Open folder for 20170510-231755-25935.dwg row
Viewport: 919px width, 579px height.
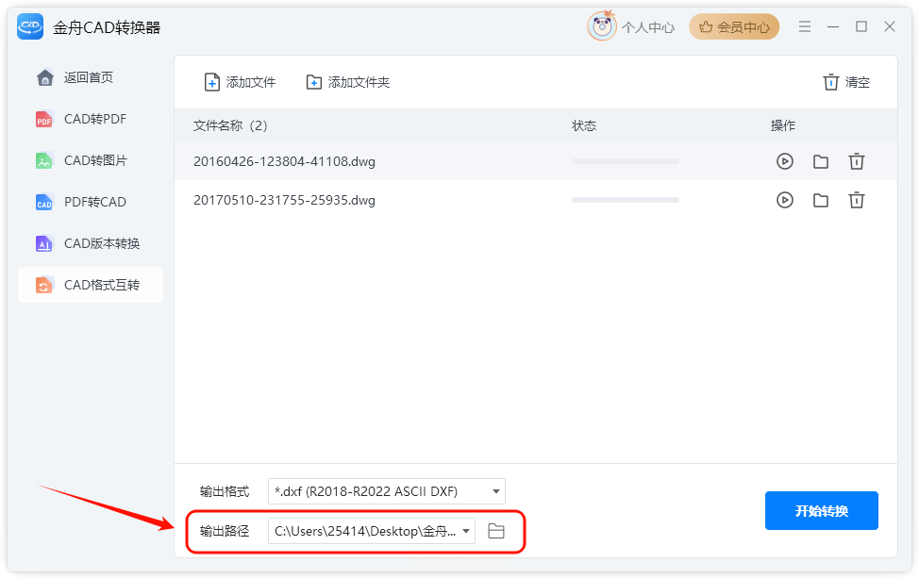point(821,201)
